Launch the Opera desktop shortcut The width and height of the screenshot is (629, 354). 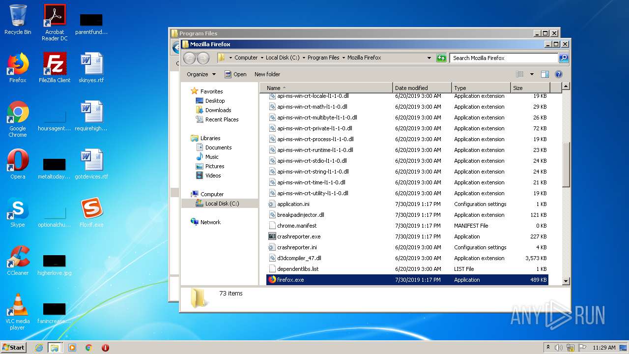pyautogui.click(x=18, y=164)
